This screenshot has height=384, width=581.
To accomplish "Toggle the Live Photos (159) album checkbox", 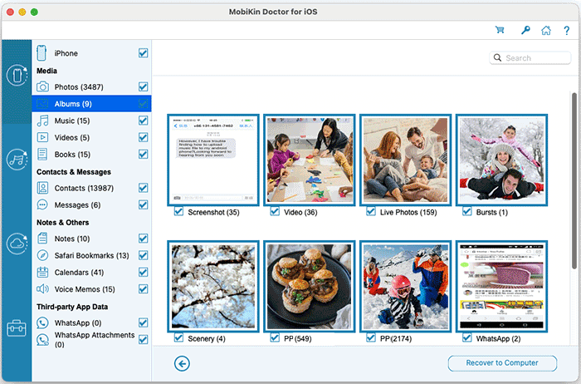I will pos(371,212).
